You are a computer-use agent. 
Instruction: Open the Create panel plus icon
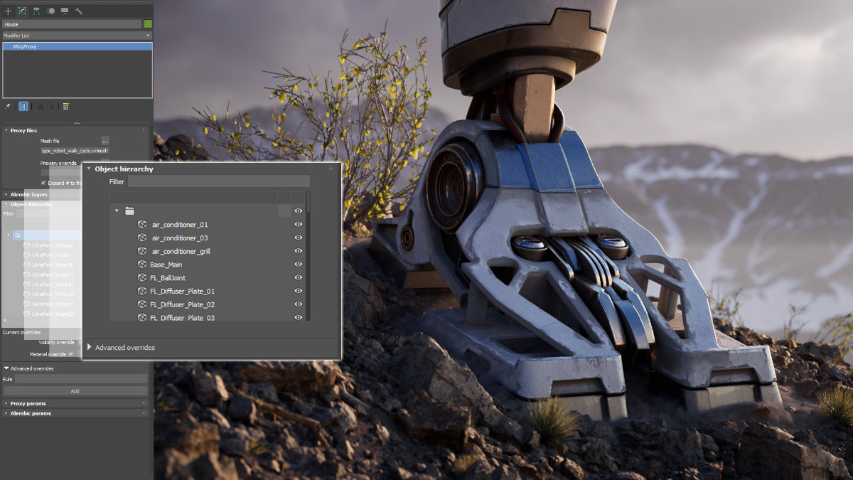click(x=8, y=11)
